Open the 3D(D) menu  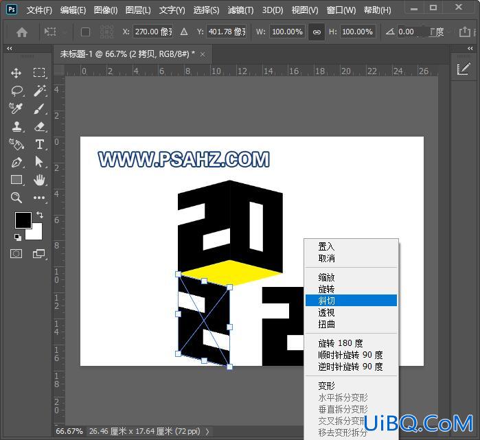pyautogui.click(x=273, y=10)
